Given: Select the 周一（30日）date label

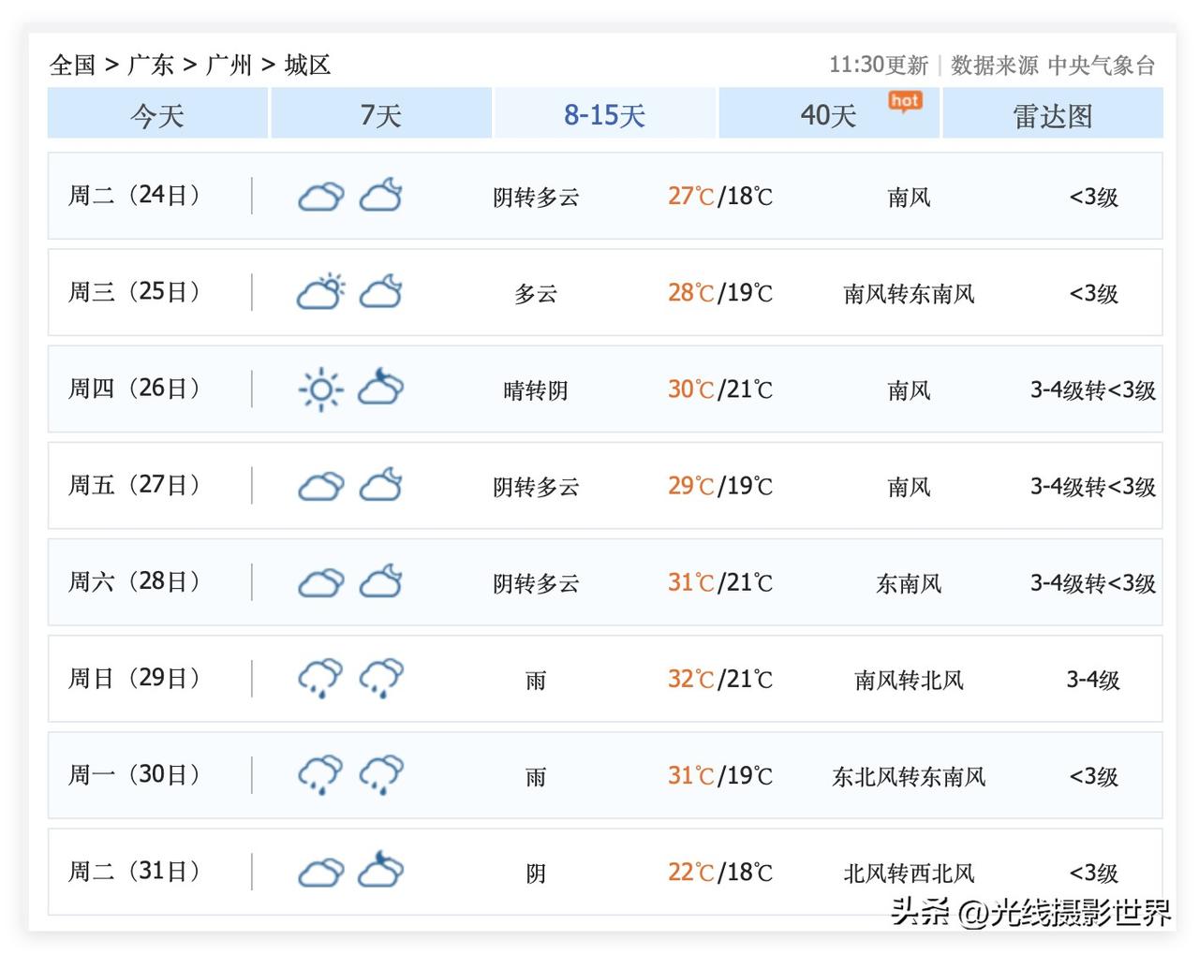Looking at the screenshot, I should (x=134, y=775).
